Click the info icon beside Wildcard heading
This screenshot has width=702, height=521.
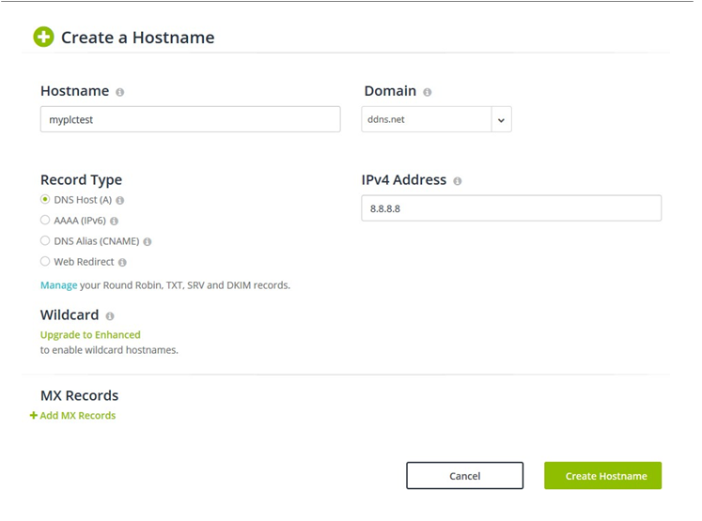[110, 317]
